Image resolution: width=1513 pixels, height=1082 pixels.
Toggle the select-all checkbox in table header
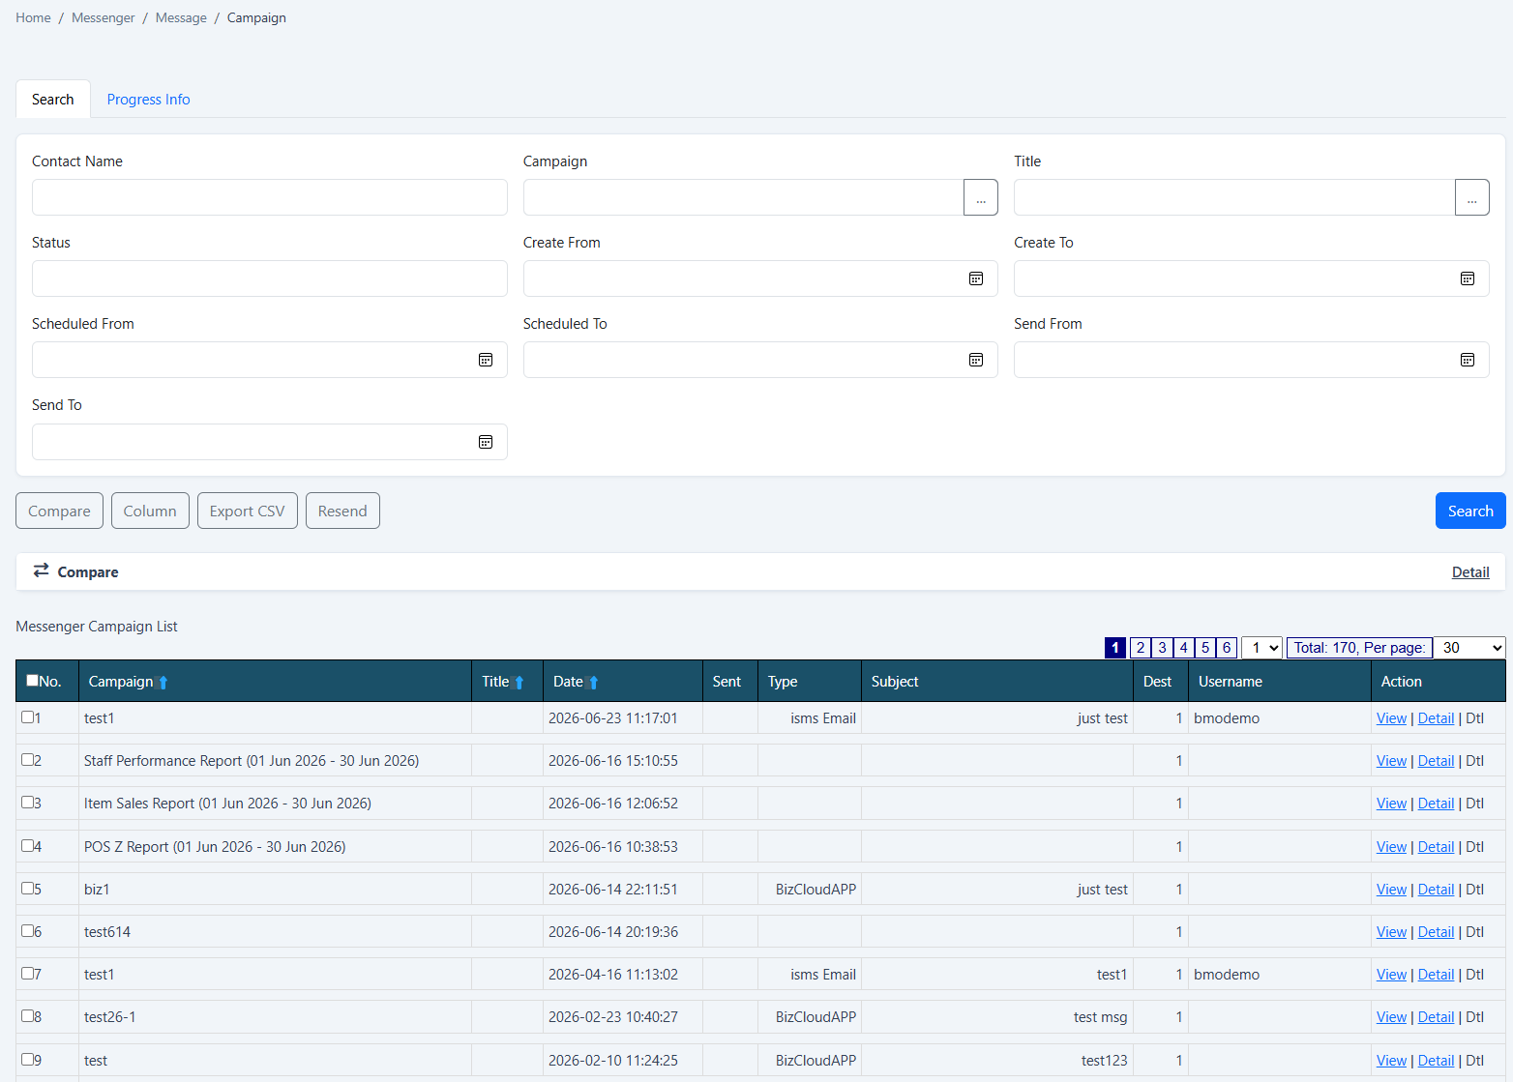point(32,681)
